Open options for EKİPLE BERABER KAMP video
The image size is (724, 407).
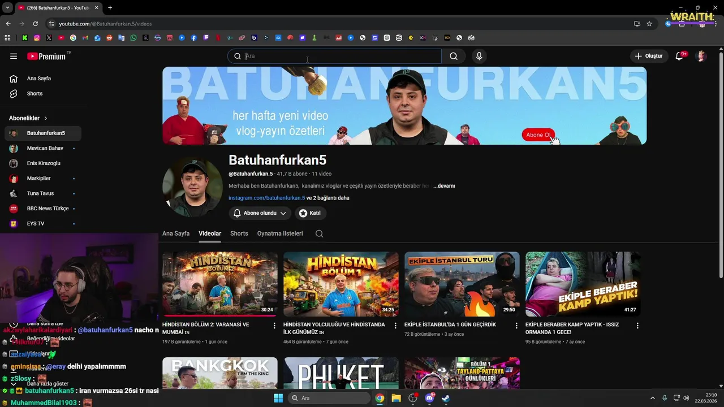(637, 326)
